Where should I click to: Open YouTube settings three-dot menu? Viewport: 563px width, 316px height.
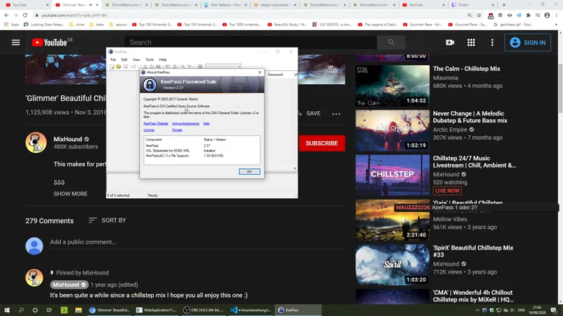click(x=492, y=42)
